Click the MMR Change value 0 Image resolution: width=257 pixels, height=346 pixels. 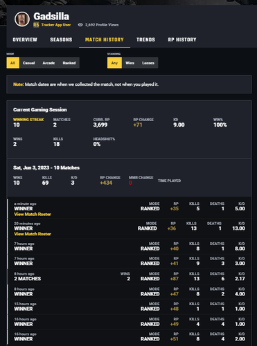[x=130, y=183]
